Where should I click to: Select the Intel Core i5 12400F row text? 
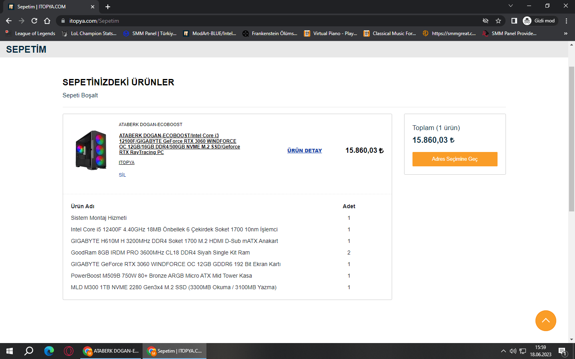click(x=174, y=229)
